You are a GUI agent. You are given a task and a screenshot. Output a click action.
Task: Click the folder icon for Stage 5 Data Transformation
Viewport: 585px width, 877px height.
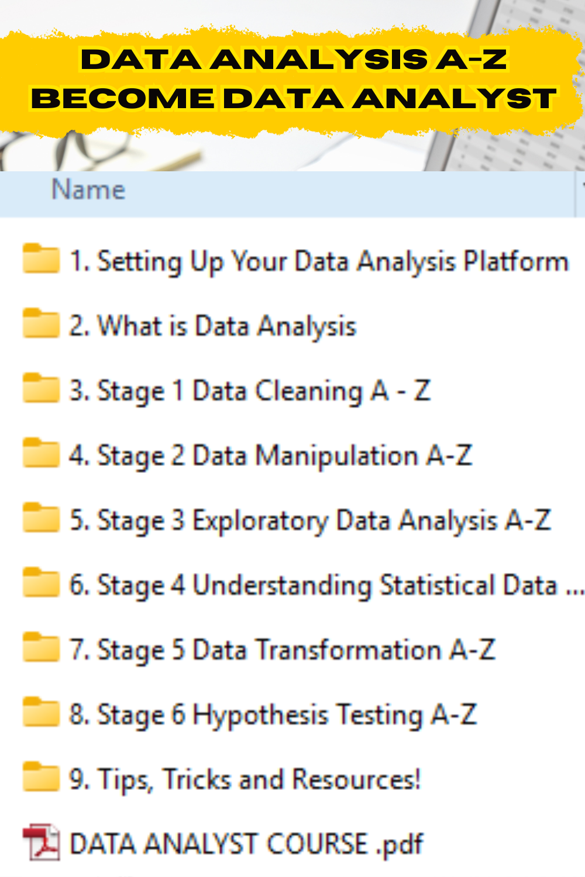coord(41,648)
